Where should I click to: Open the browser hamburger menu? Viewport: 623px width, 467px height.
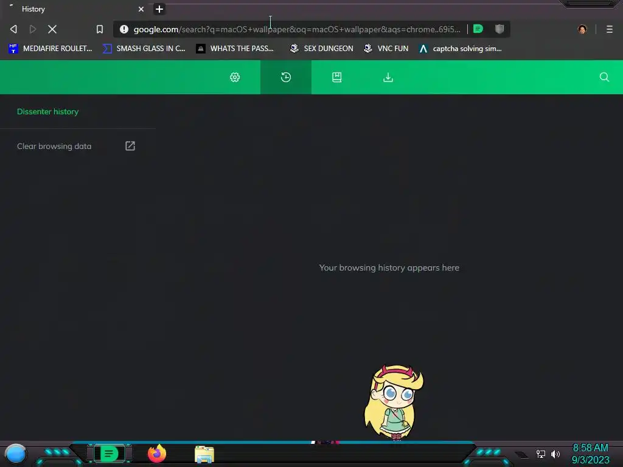[610, 29]
